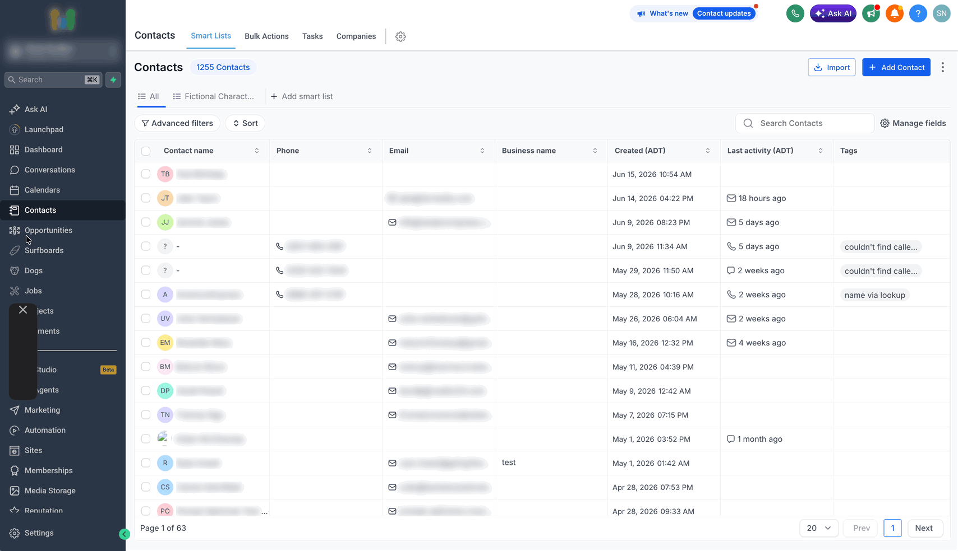Open the orange notifications bell
Screen dimensions: 958x551
[894, 13]
